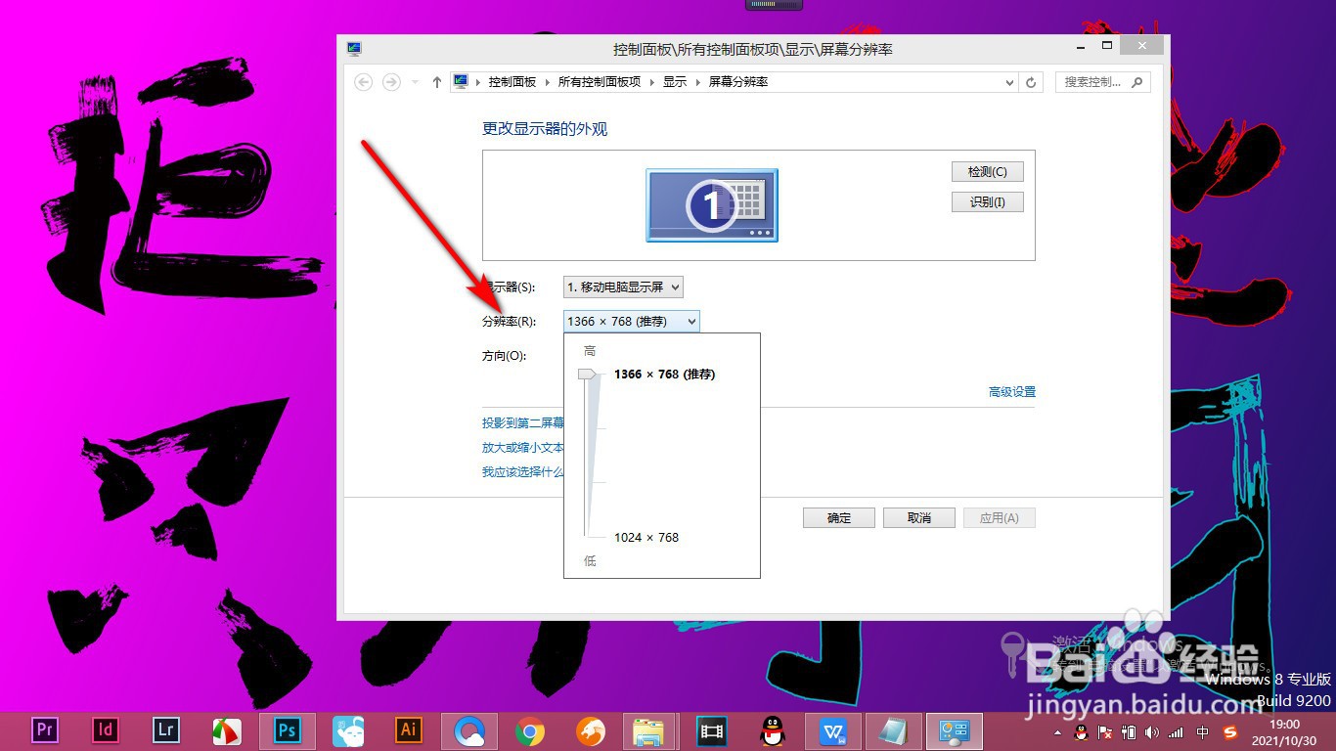Open the volume control in the tray
Viewport: 1336px width, 751px height.
[x=1152, y=731]
